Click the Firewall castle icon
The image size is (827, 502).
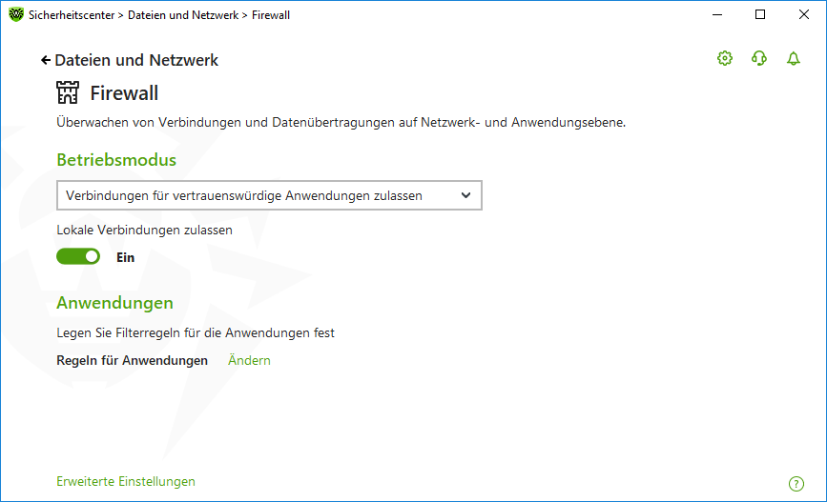[68, 92]
